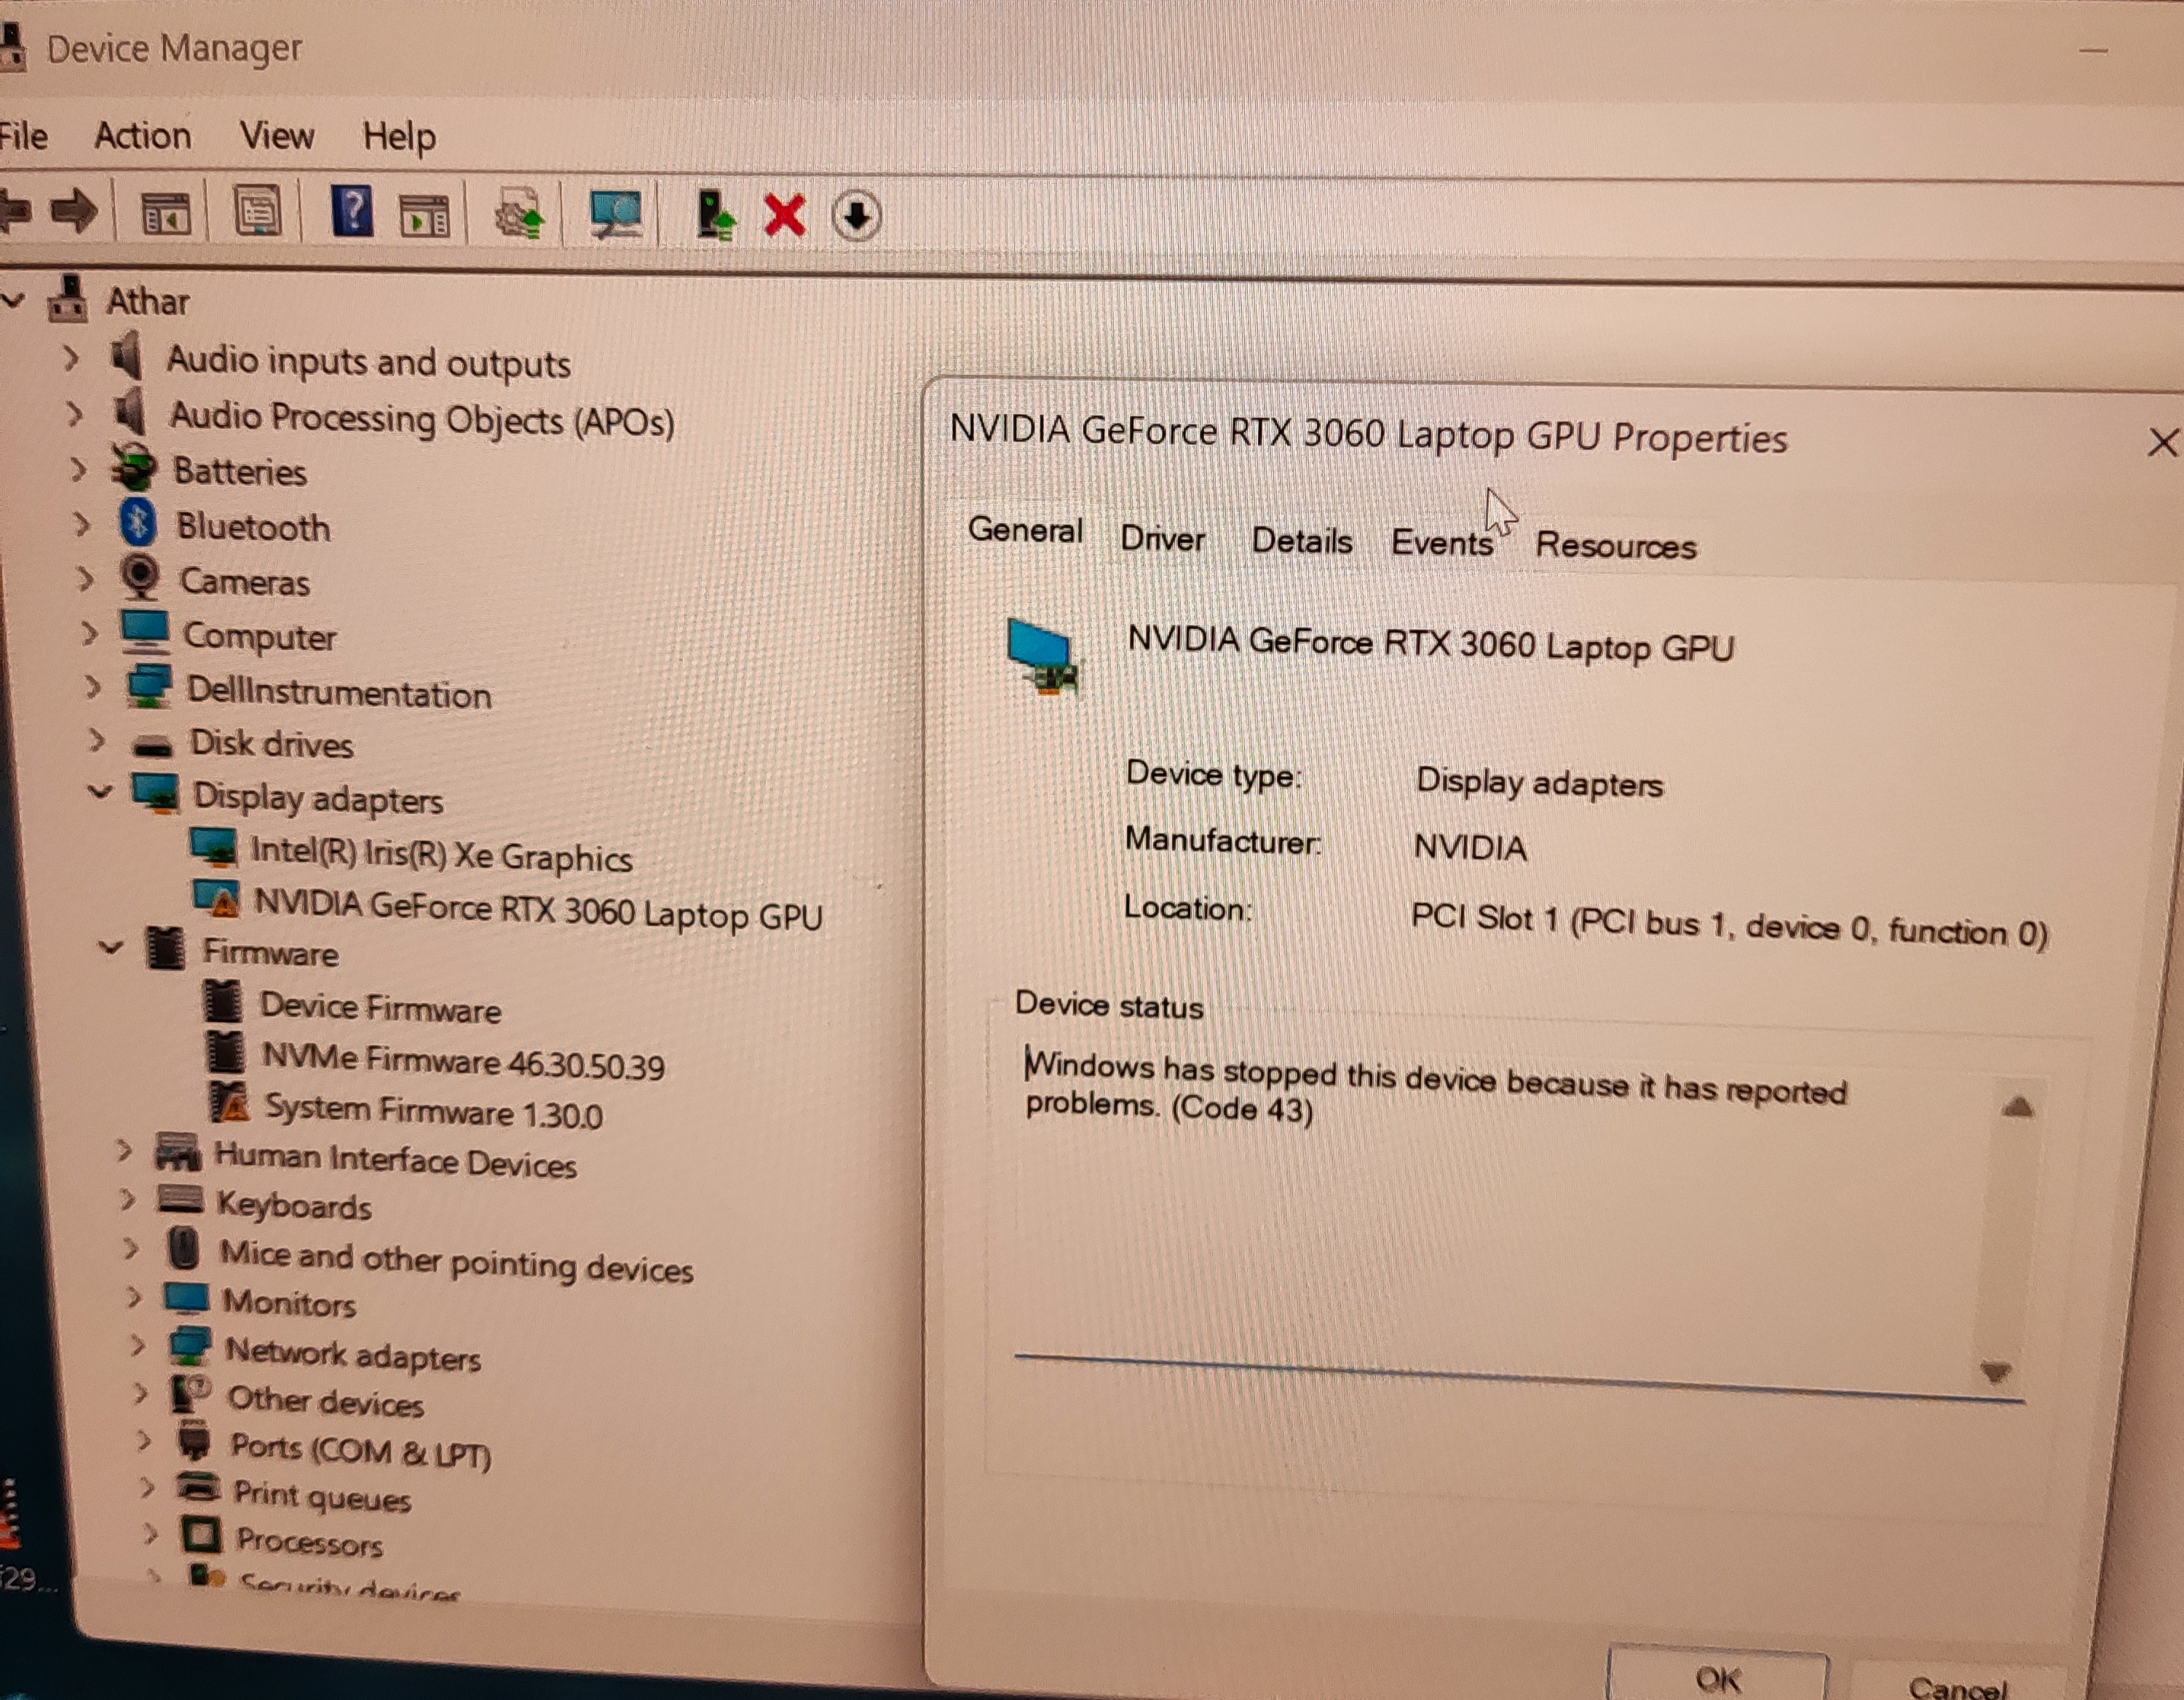Click the Batteries category icon
The height and width of the screenshot is (1700, 2184).
(x=134, y=467)
